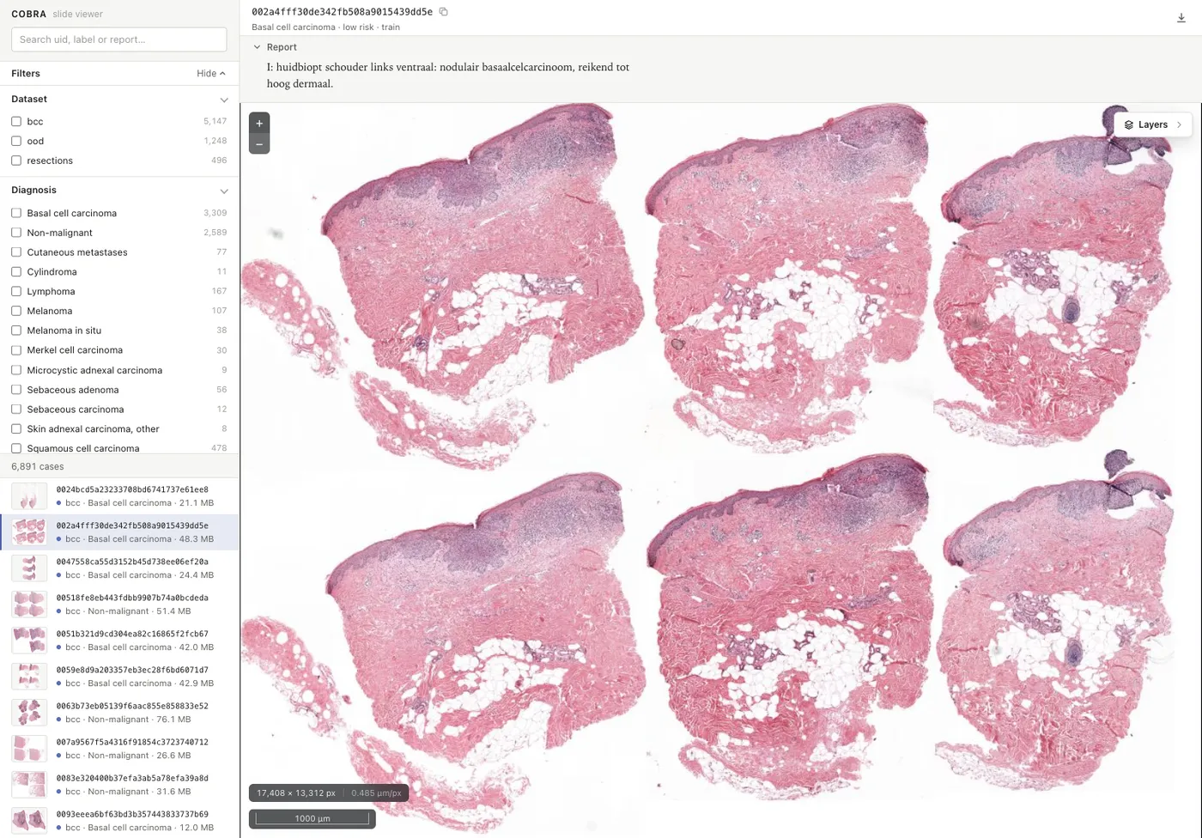Image resolution: width=1202 pixels, height=838 pixels.
Task: Check the ood dataset checkbox
Action: tap(16, 141)
